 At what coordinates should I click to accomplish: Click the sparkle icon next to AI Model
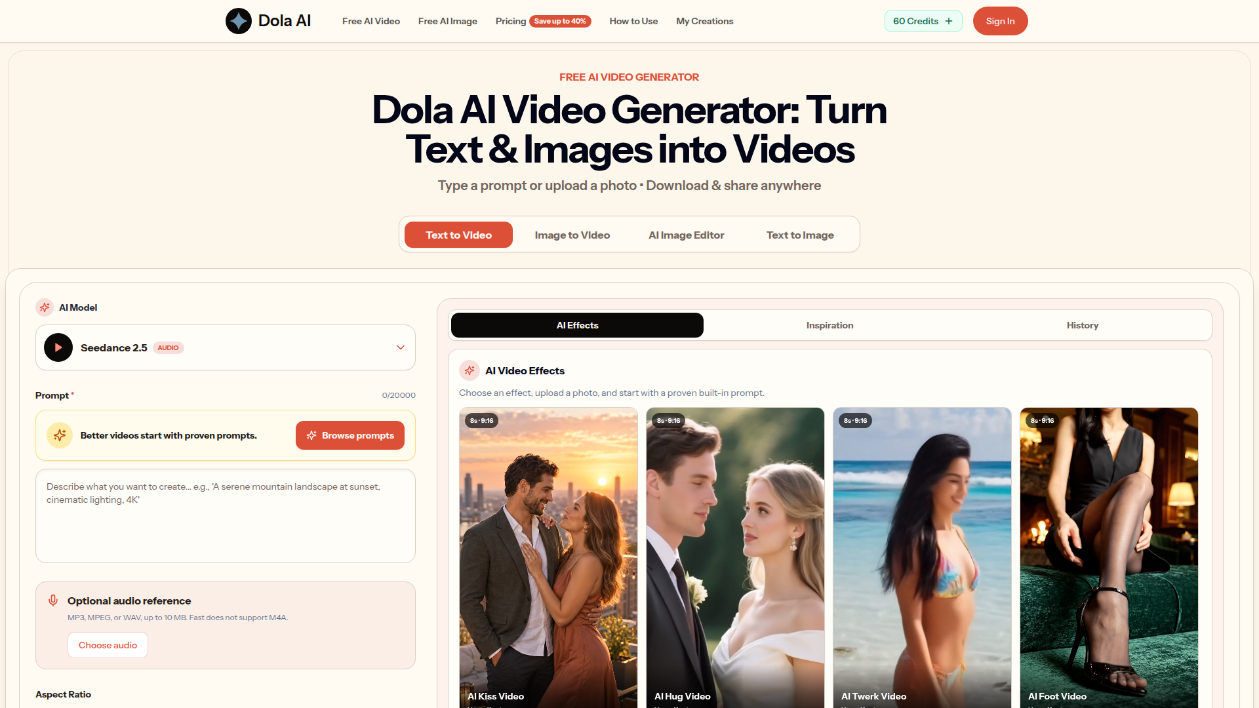pyautogui.click(x=45, y=307)
